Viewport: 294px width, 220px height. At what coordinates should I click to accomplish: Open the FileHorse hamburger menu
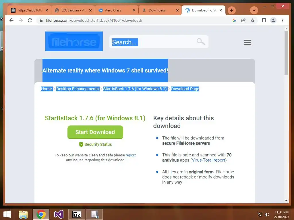pyautogui.click(x=247, y=42)
